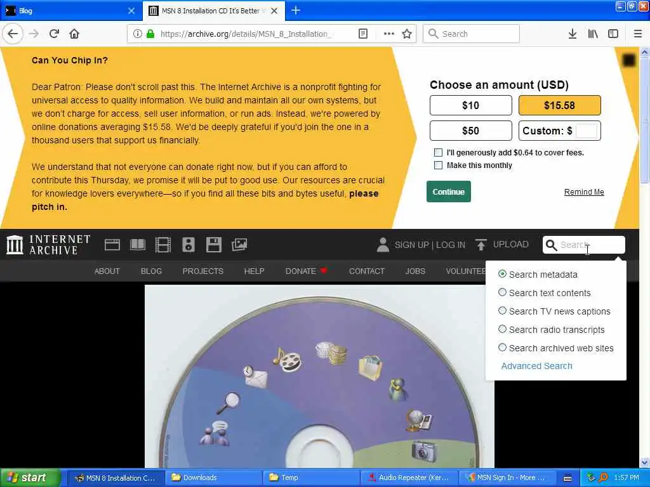
Task: Open the ABOUT menu item
Action: click(x=107, y=271)
